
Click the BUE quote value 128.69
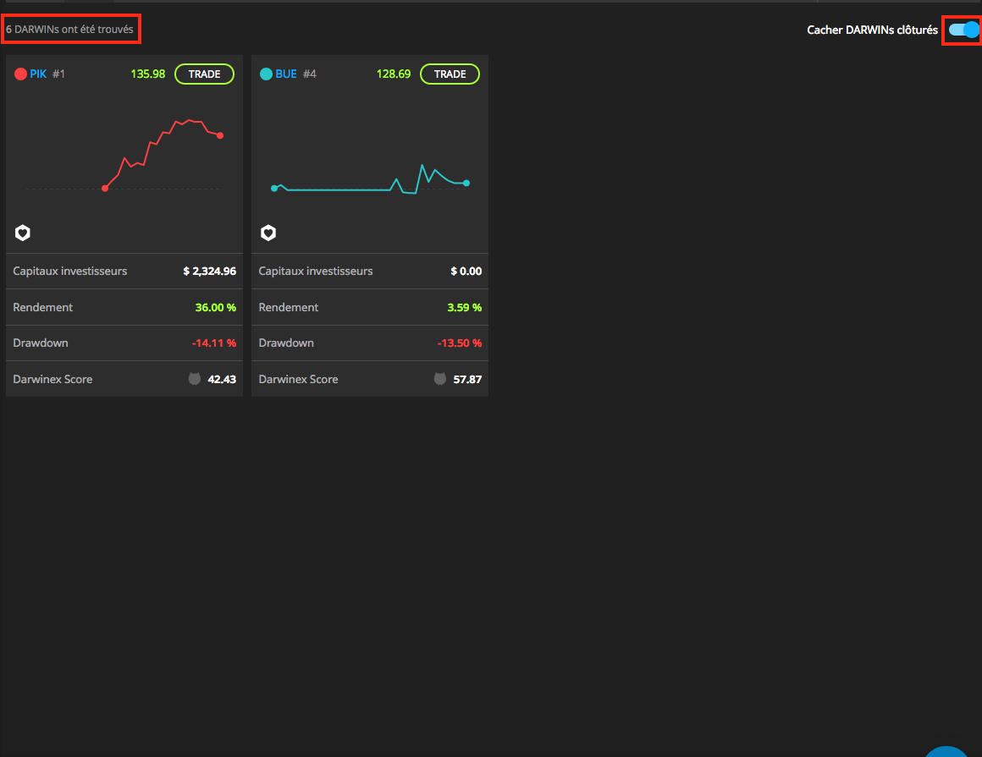tap(394, 74)
